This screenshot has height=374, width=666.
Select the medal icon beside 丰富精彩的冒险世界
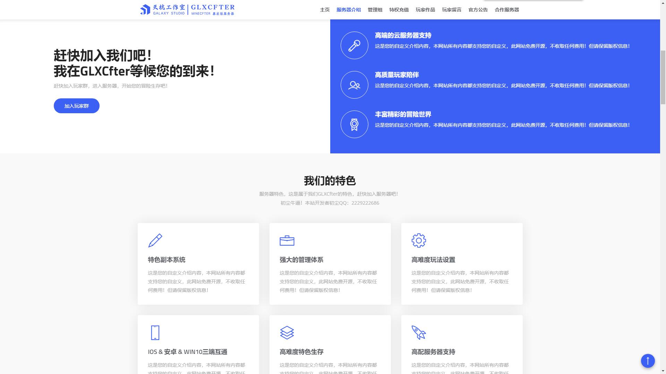click(x=354, y=124)
